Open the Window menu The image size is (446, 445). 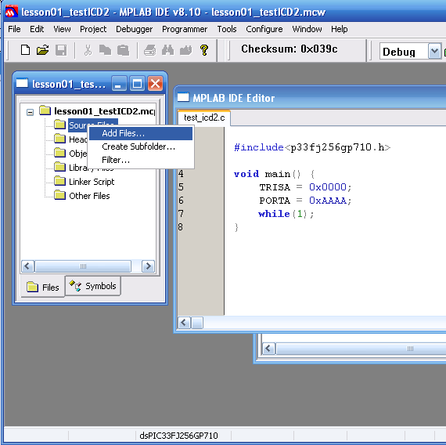[x=307, y=29]
